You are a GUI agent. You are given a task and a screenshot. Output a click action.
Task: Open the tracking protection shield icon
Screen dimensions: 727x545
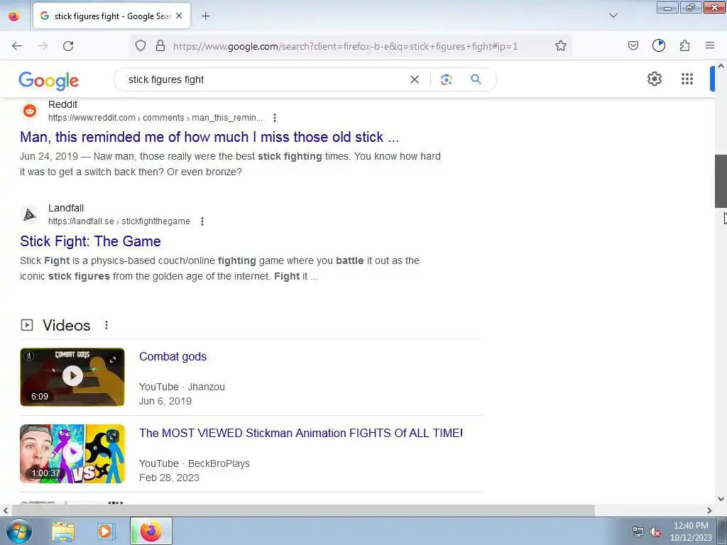(x=141, y=46)
